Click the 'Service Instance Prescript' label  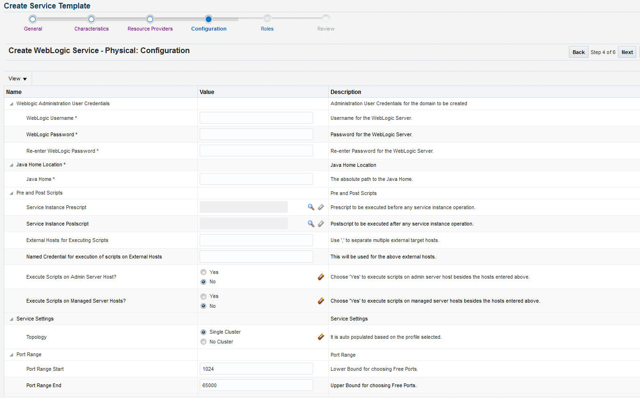click(x=57, y=208)
